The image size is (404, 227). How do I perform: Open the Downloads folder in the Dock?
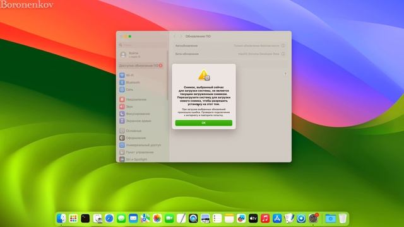pyautogui.click(x=331, y=219)
